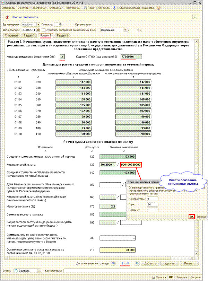The height and width of the screenshot is (281, 208).
Task: Open the calendar picker for Дата подписи
Action: [38, 30]
